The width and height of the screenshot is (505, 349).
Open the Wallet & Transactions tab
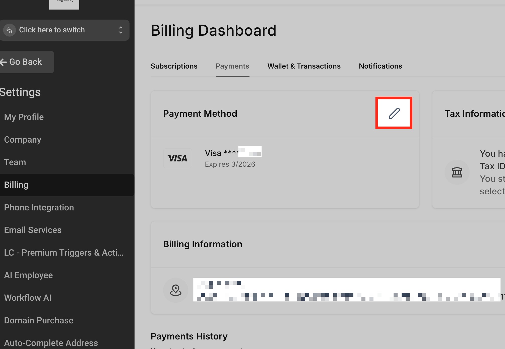tap(304, 66)
